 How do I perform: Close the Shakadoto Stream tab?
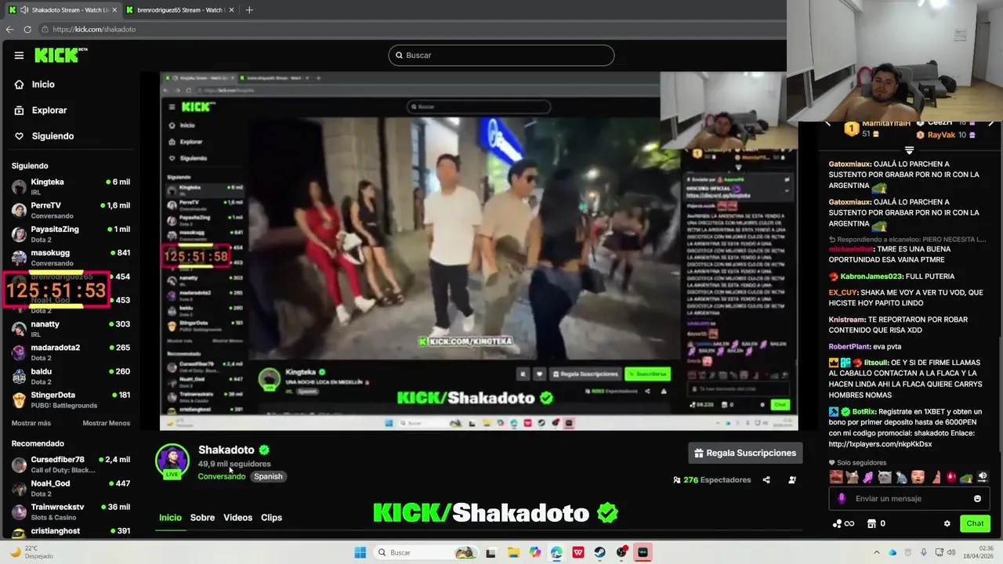114,10
